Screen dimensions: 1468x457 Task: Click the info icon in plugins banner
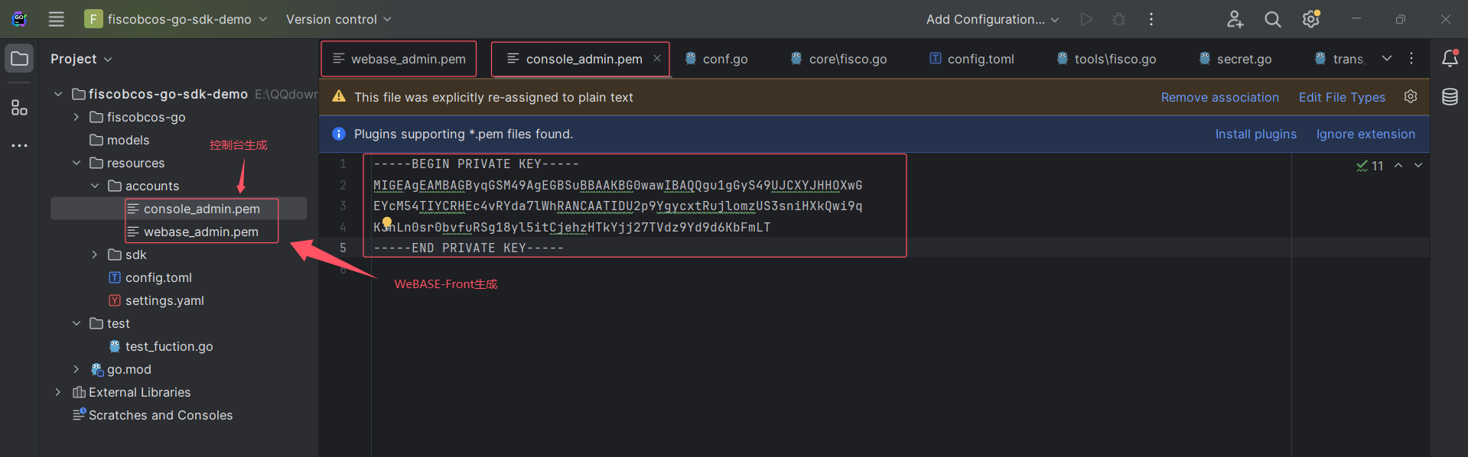click(339, 134)
